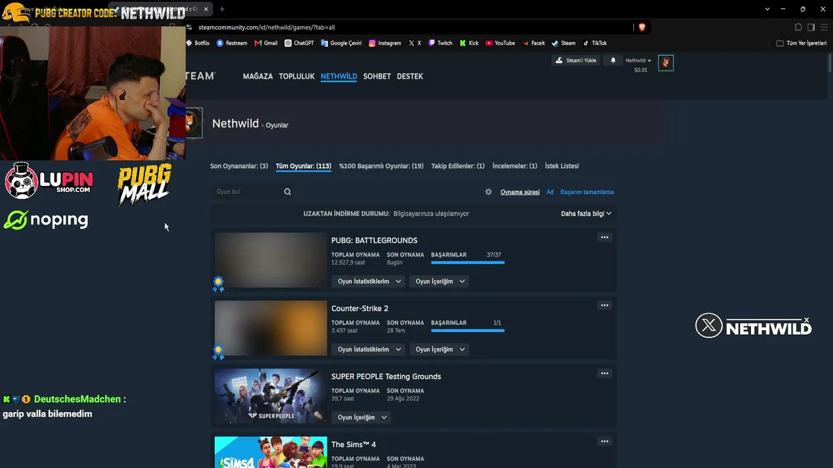The height and width of the screenshot is (468, 833).
Task: Open games list settings gear
Action: pyautogui.click(x=489, y=192)
